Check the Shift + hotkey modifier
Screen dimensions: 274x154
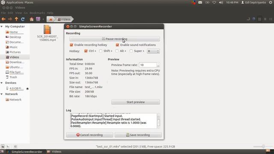pos(101,51)
